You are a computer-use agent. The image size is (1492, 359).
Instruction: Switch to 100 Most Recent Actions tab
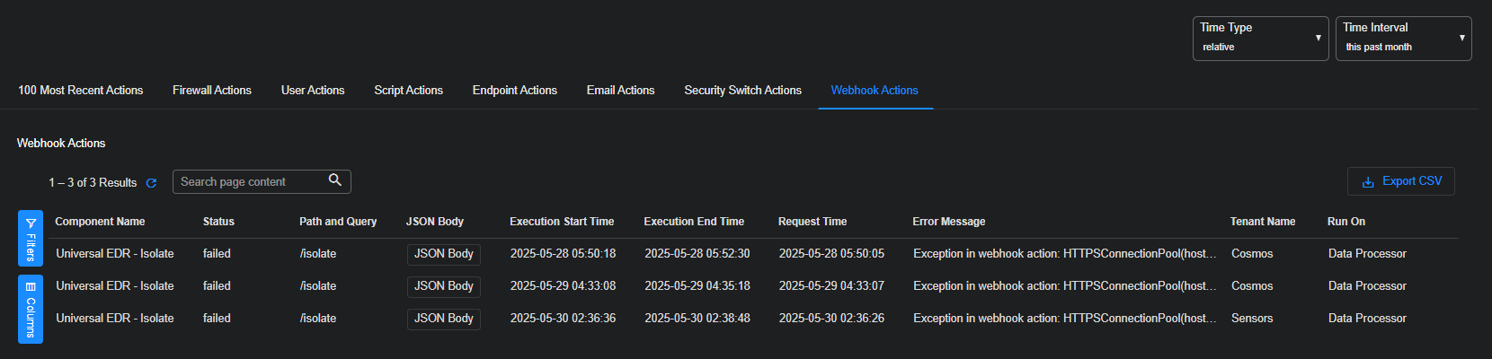(x=80, y=91)
